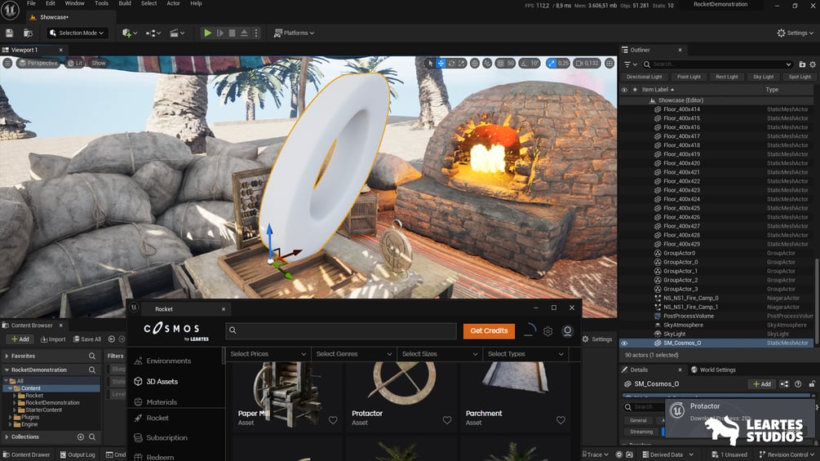Expand the Collections section

pos(7,437)
